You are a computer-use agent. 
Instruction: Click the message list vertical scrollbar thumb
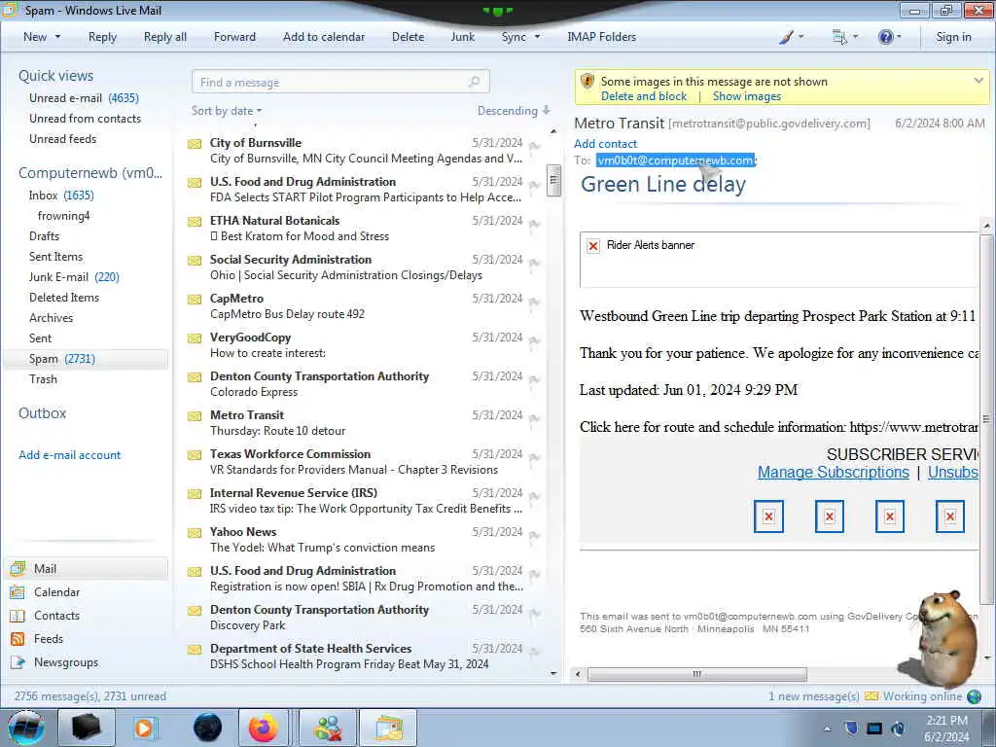pyautogui.click(x=553, y=180)
